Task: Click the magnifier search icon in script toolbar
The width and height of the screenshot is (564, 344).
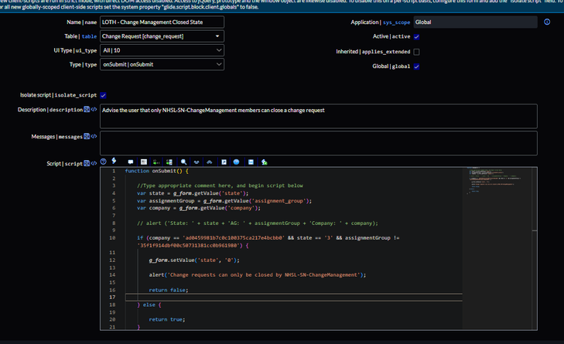Action: 183,162
